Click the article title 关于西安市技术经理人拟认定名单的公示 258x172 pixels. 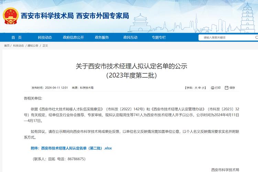131,66
